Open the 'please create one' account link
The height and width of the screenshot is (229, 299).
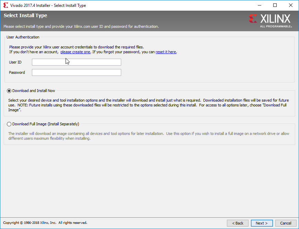(x=75, y=52)
